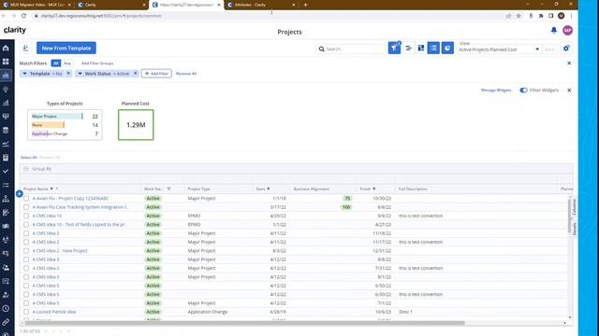Close the widgets panel X beside Filter Widgets
This screenshot has height=336, width=599.
569,91
